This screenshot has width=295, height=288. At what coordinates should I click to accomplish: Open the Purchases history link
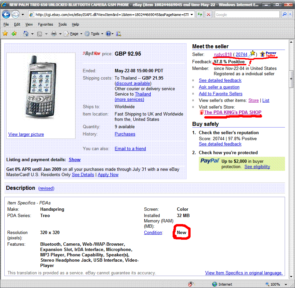tap(125, 134)
